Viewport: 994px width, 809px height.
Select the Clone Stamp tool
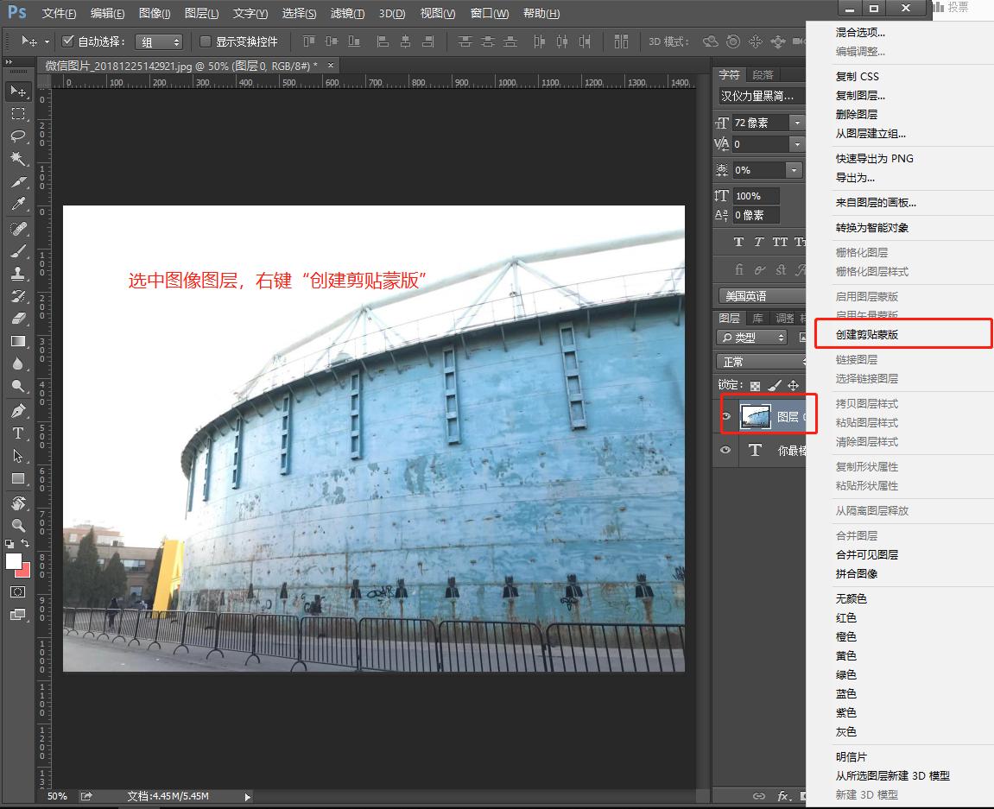point(17,274)
